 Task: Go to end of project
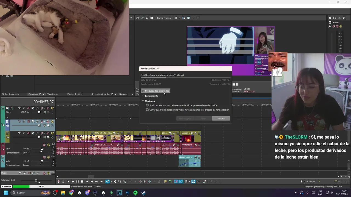click(92, 181)
